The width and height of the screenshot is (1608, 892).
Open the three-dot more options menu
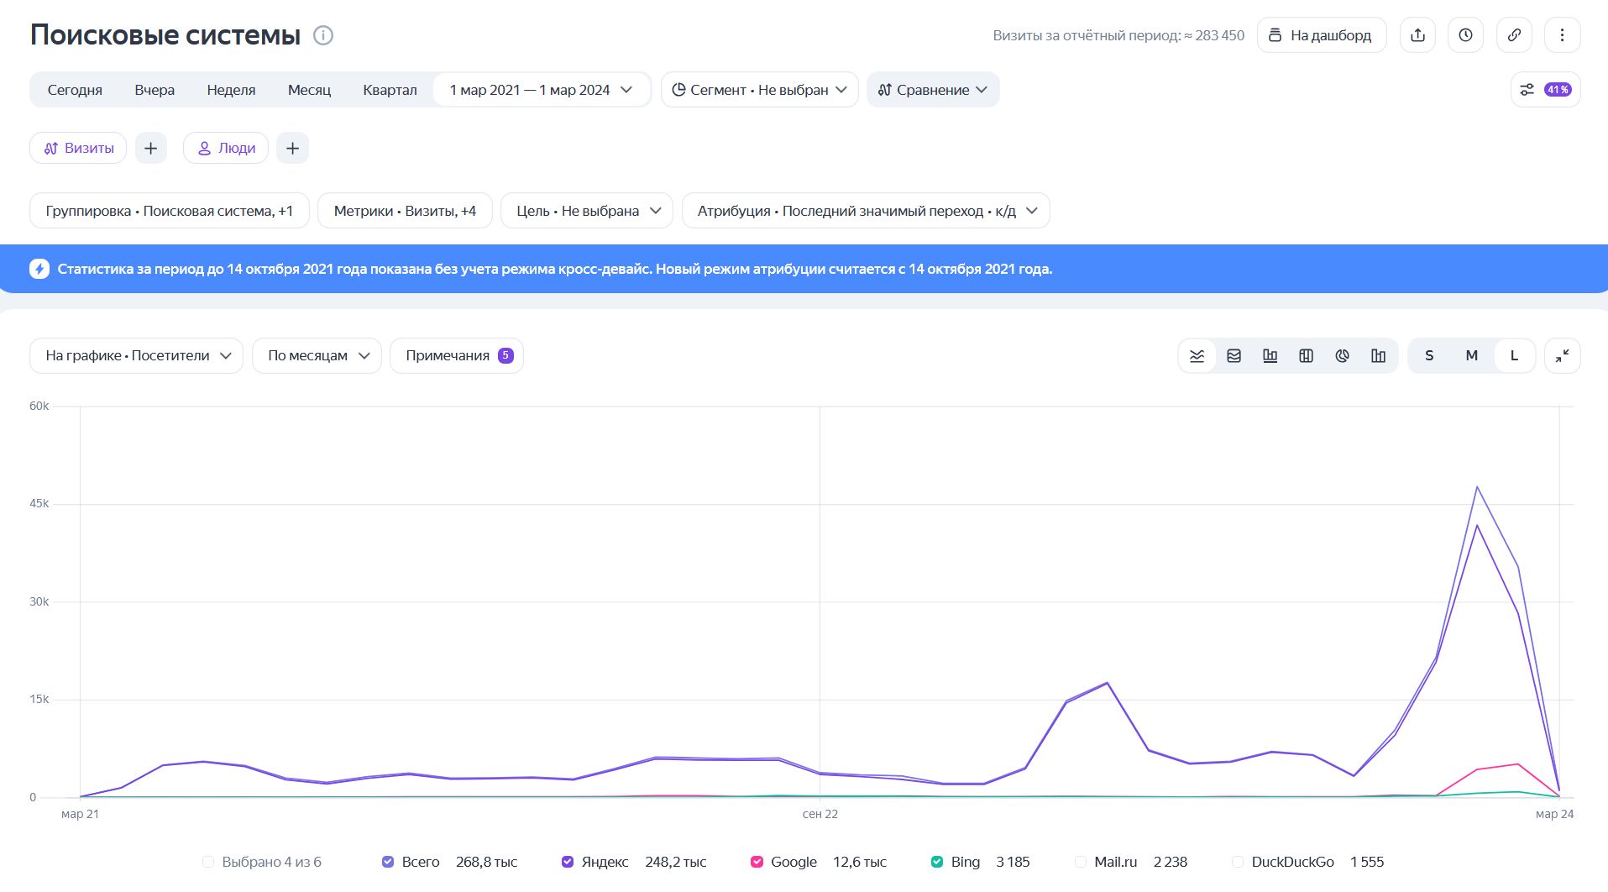[1562, 35]
